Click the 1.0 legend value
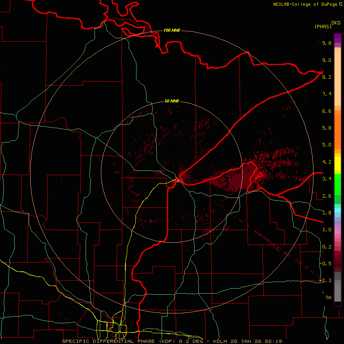The width and height of the screenshot is (344, 344). tap(327, 230)
